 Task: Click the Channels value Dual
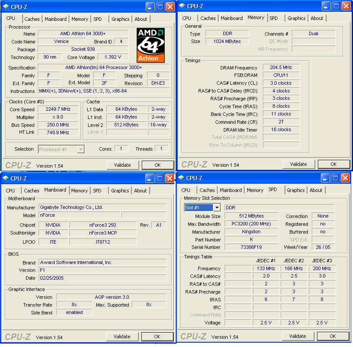[314, 33]
